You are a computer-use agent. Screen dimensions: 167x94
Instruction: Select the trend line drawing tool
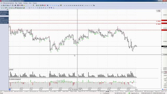pyautogui.click(x=35, y=8)
